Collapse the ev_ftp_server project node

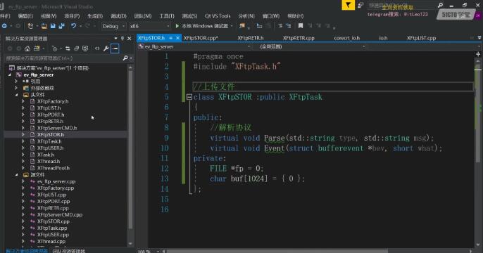[10, 74]
